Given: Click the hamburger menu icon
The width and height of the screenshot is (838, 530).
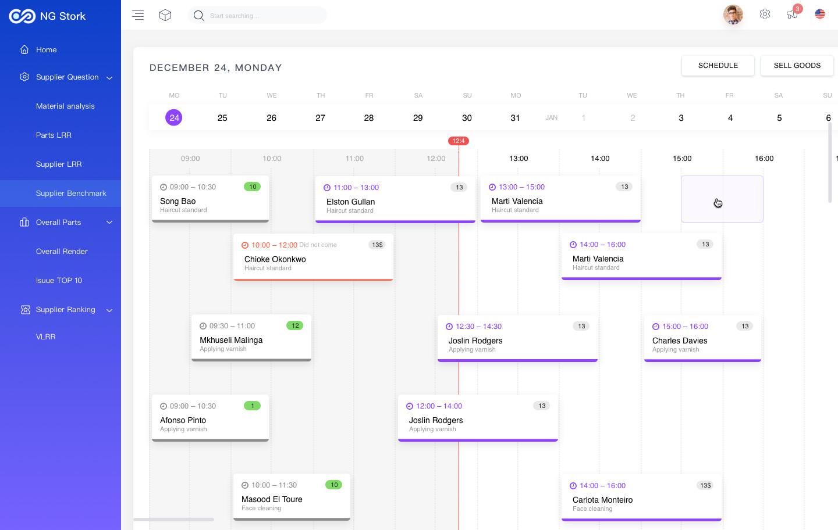Looking at the screenshot, I should point(138,15).
